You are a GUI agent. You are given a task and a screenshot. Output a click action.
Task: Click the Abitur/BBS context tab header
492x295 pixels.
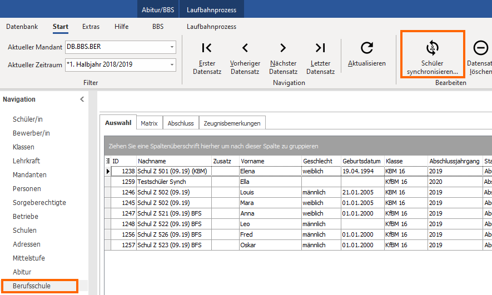[158, 9]
